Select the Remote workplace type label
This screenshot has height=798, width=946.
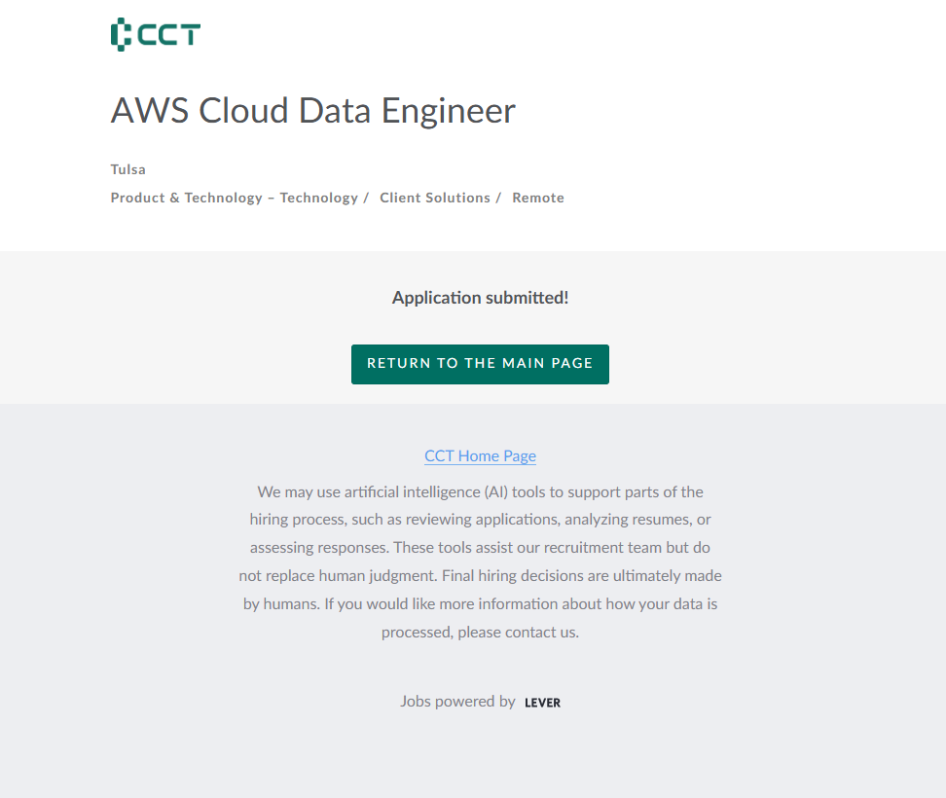pyautogui.click(x=538, y=198)
